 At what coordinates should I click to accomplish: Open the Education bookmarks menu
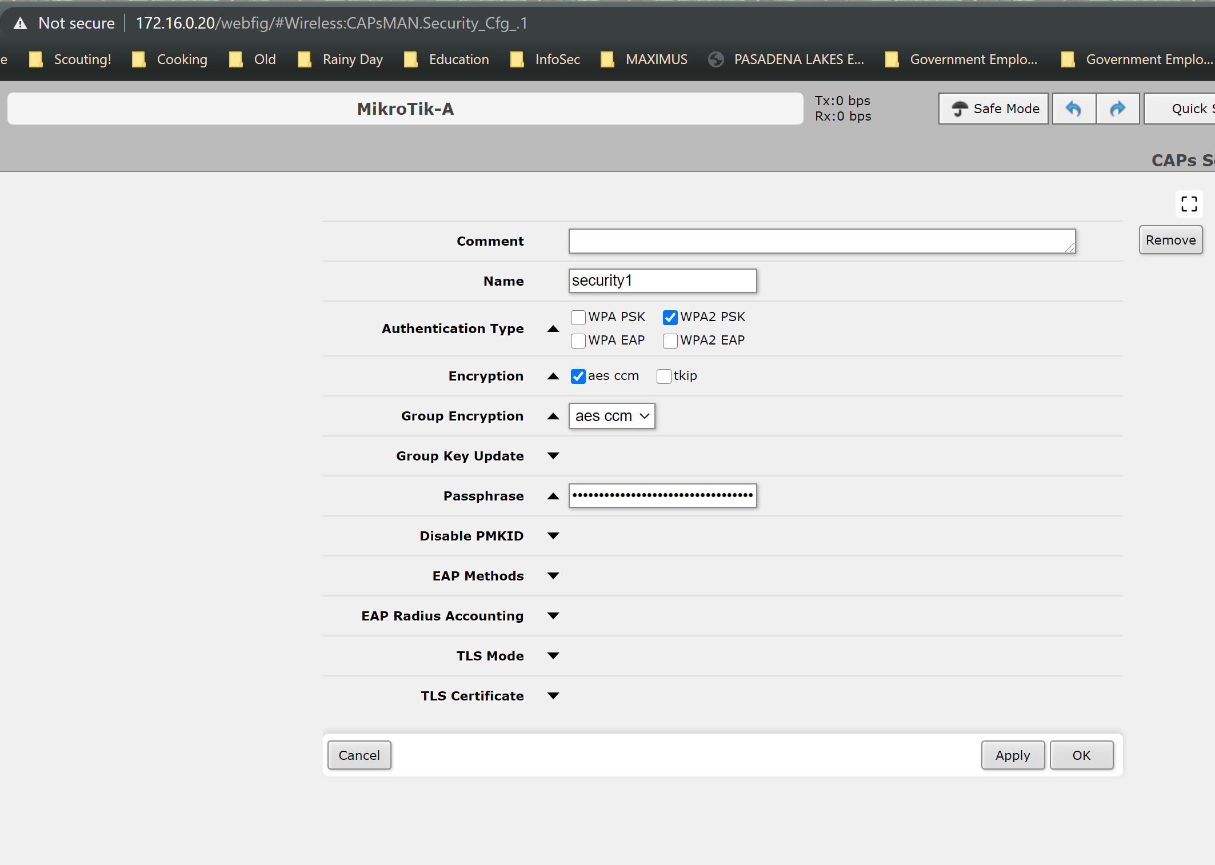click(x=458, y=59)
